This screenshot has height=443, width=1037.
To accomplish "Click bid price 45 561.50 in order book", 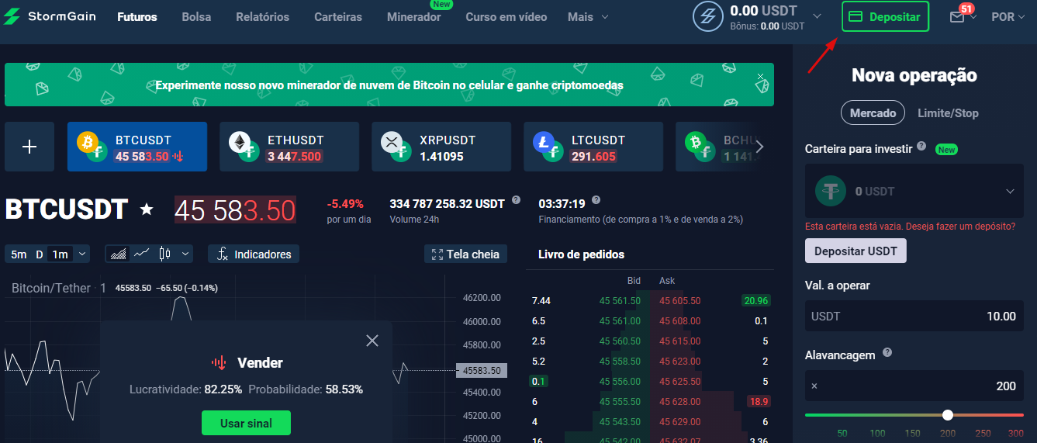I will pos(620,300).
